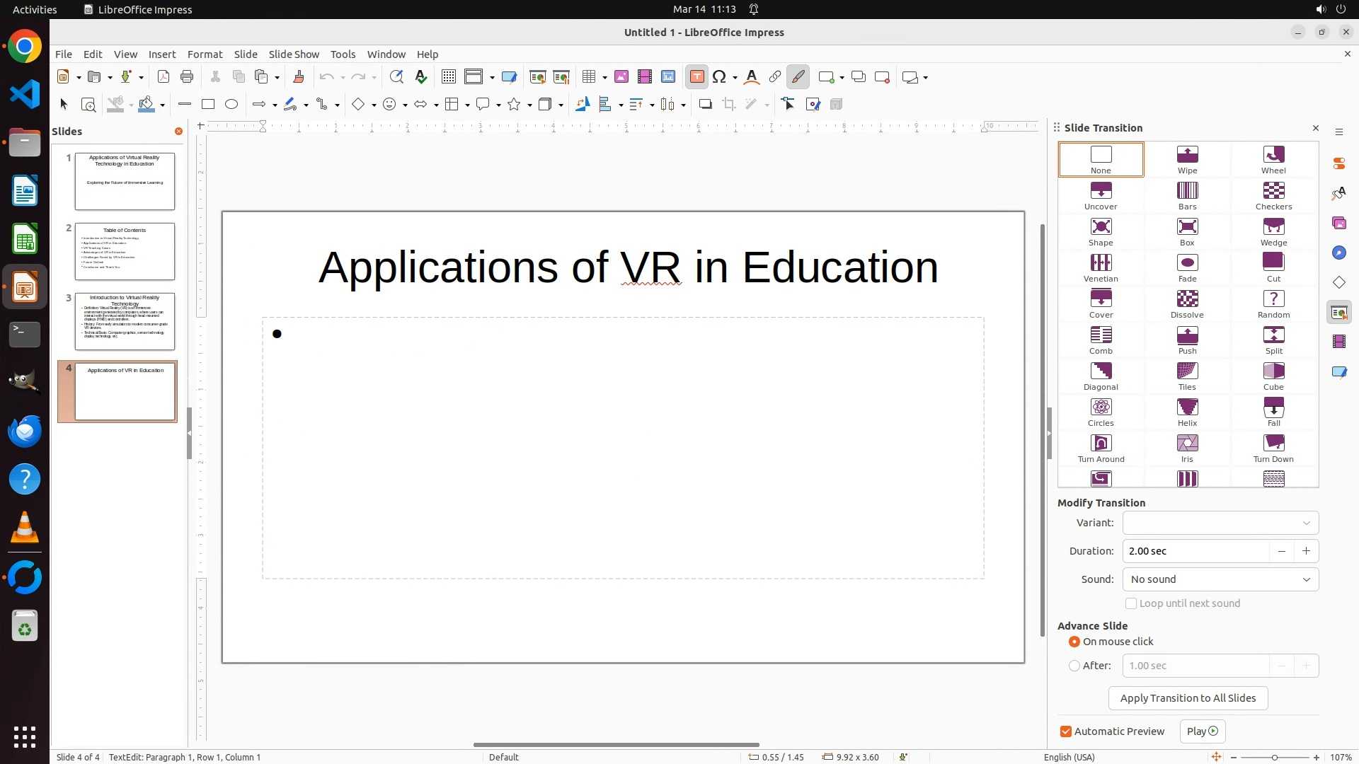Select the Ellipse drawing tool

[231, 105]
